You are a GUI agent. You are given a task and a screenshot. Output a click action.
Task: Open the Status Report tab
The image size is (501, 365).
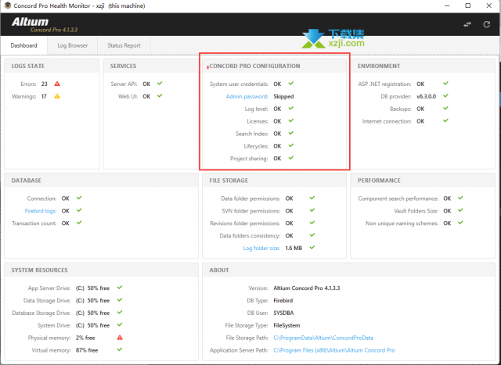coord(124,45)
